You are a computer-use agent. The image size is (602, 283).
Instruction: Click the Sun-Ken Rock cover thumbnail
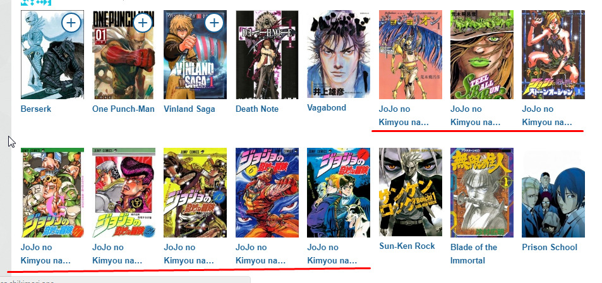(x=411, y=192)
